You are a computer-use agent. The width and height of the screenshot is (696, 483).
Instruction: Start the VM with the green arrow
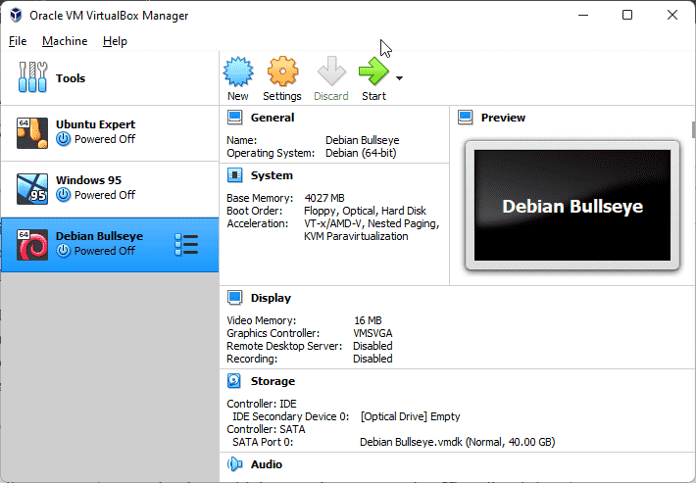click(373, 72)
